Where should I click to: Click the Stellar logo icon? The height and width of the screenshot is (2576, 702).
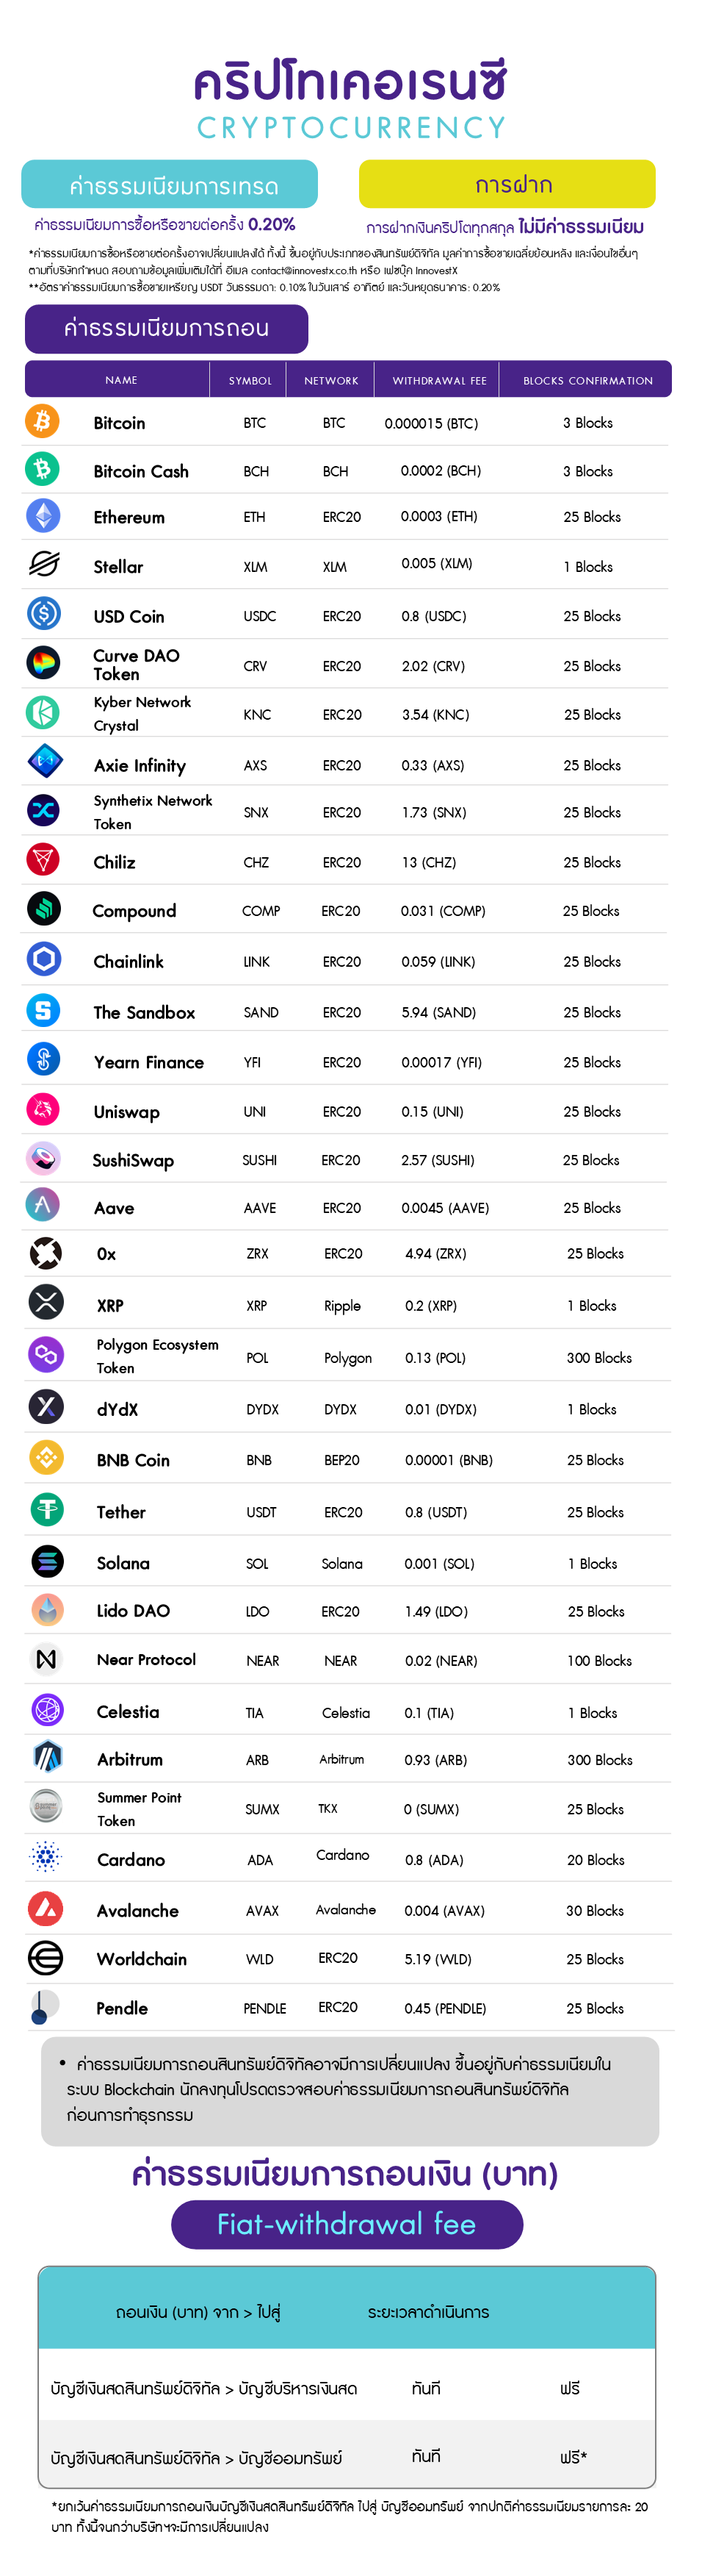43,565
